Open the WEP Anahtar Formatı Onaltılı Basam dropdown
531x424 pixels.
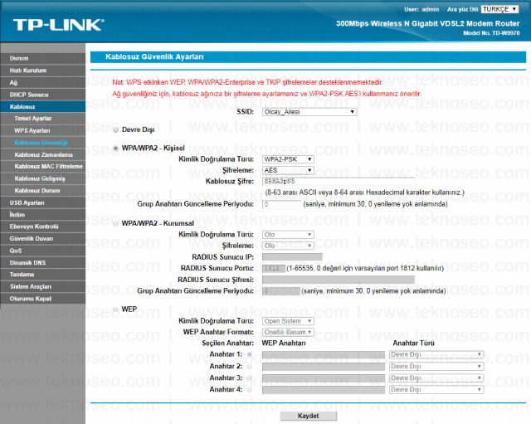pyautogui.click(x=288, y=332)
